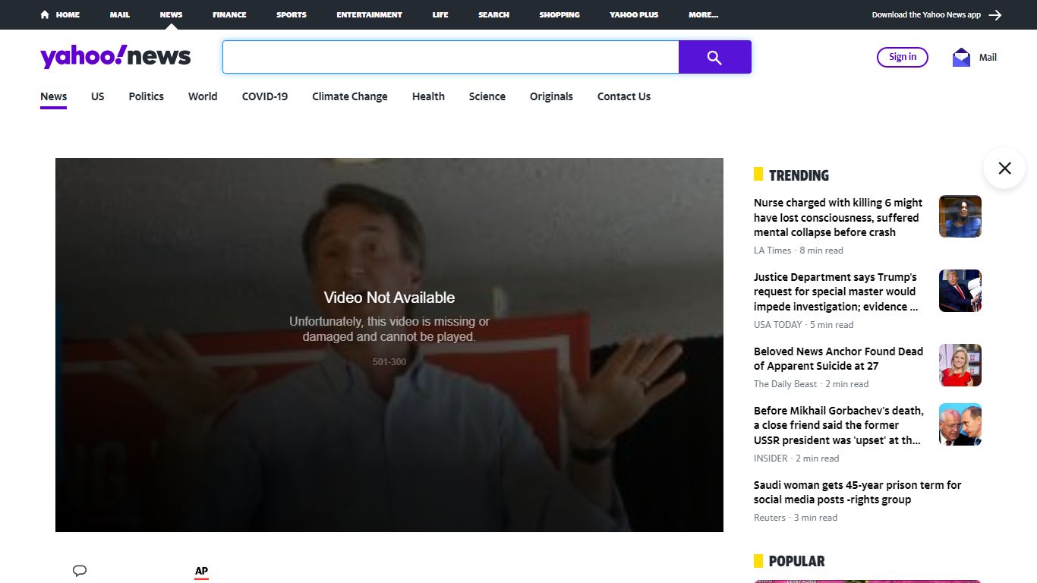Switch to the Health tab
The width and height of the screenshot is (1037, 583).
click(x=428, y=96)
